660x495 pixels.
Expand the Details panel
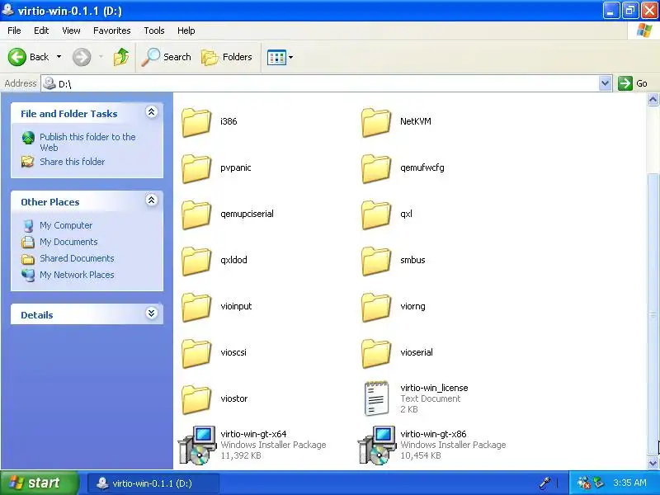pyautogui.click(x=152, y=313)
